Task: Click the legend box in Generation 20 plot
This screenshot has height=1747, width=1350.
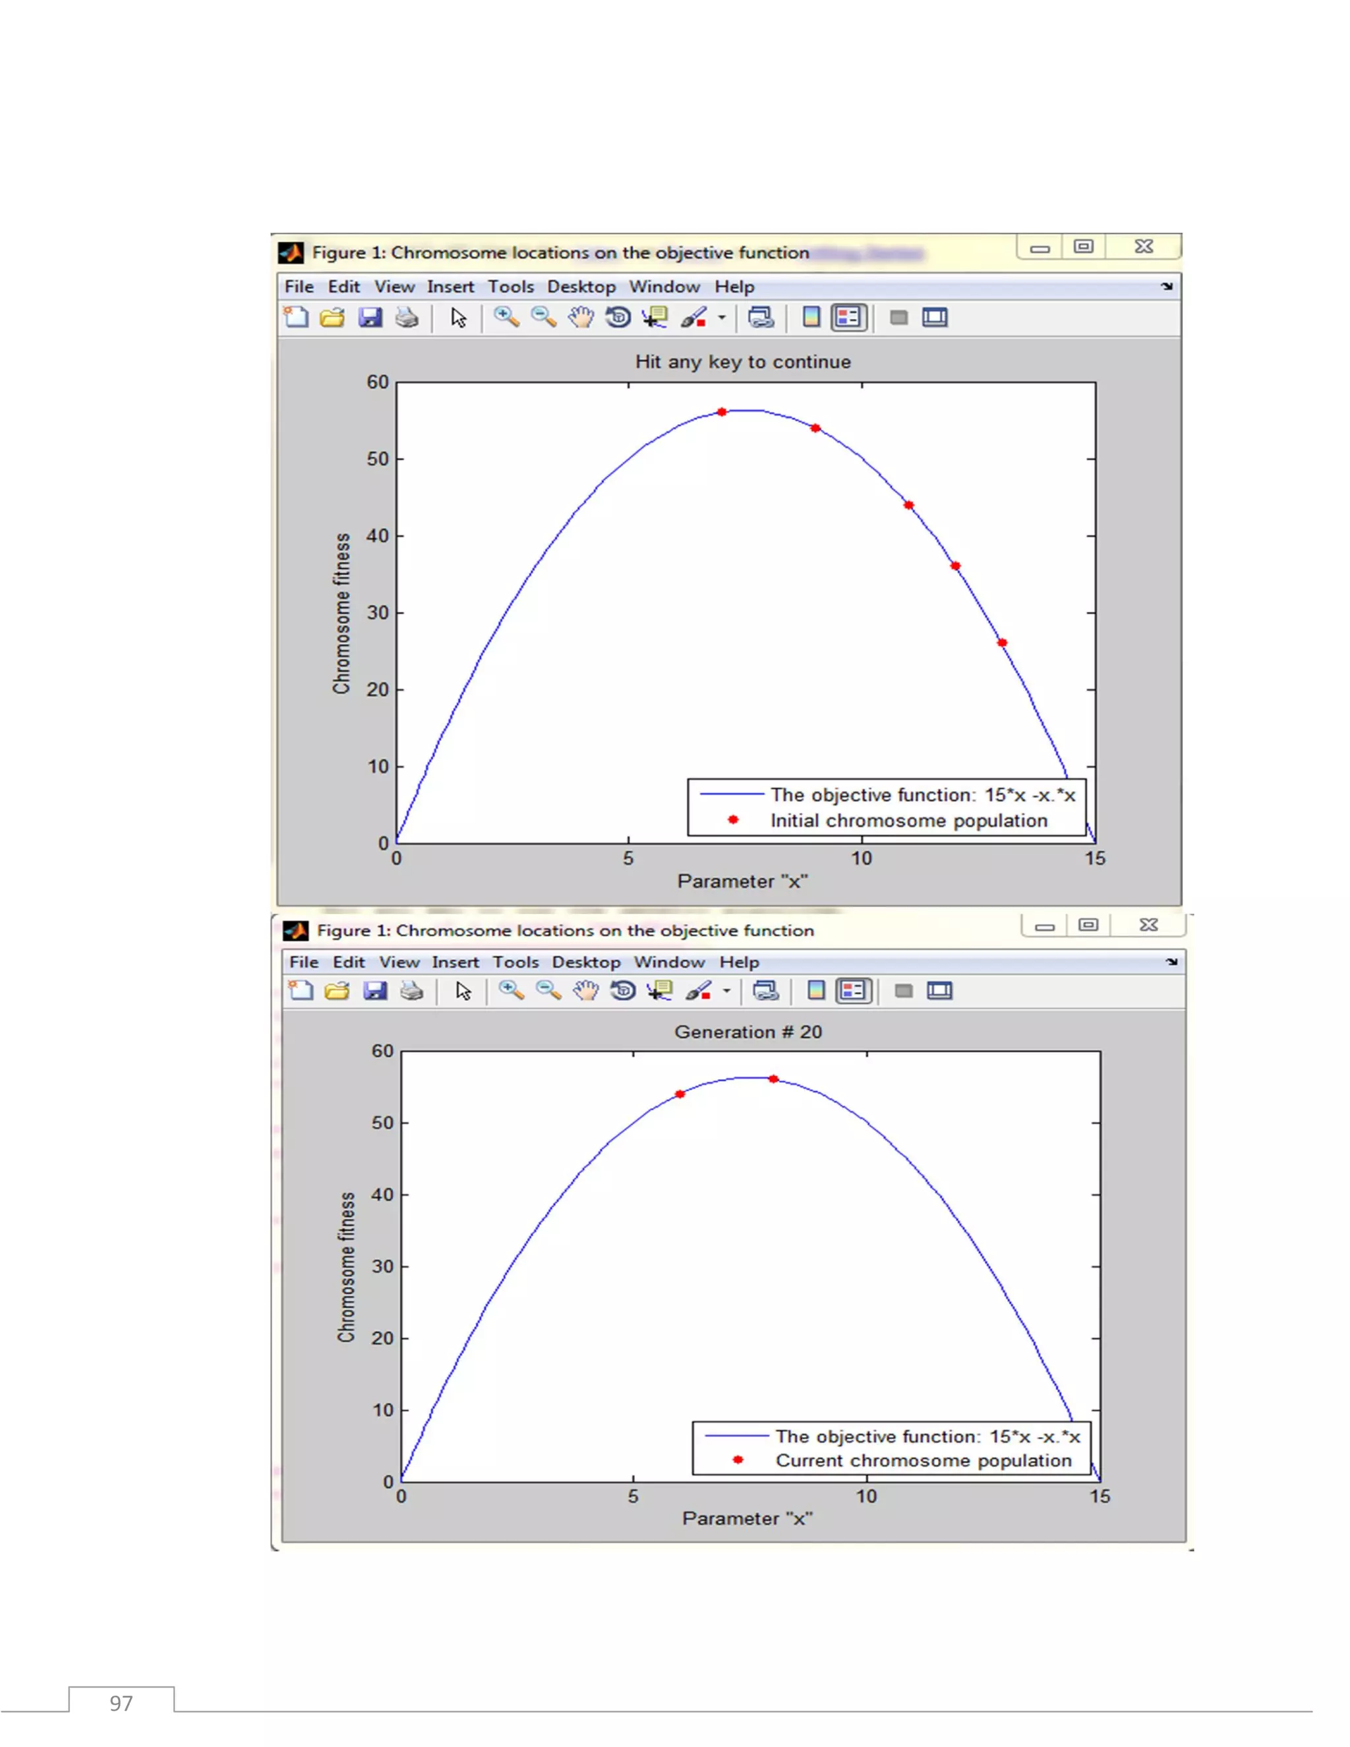Action: [891, 1448]
